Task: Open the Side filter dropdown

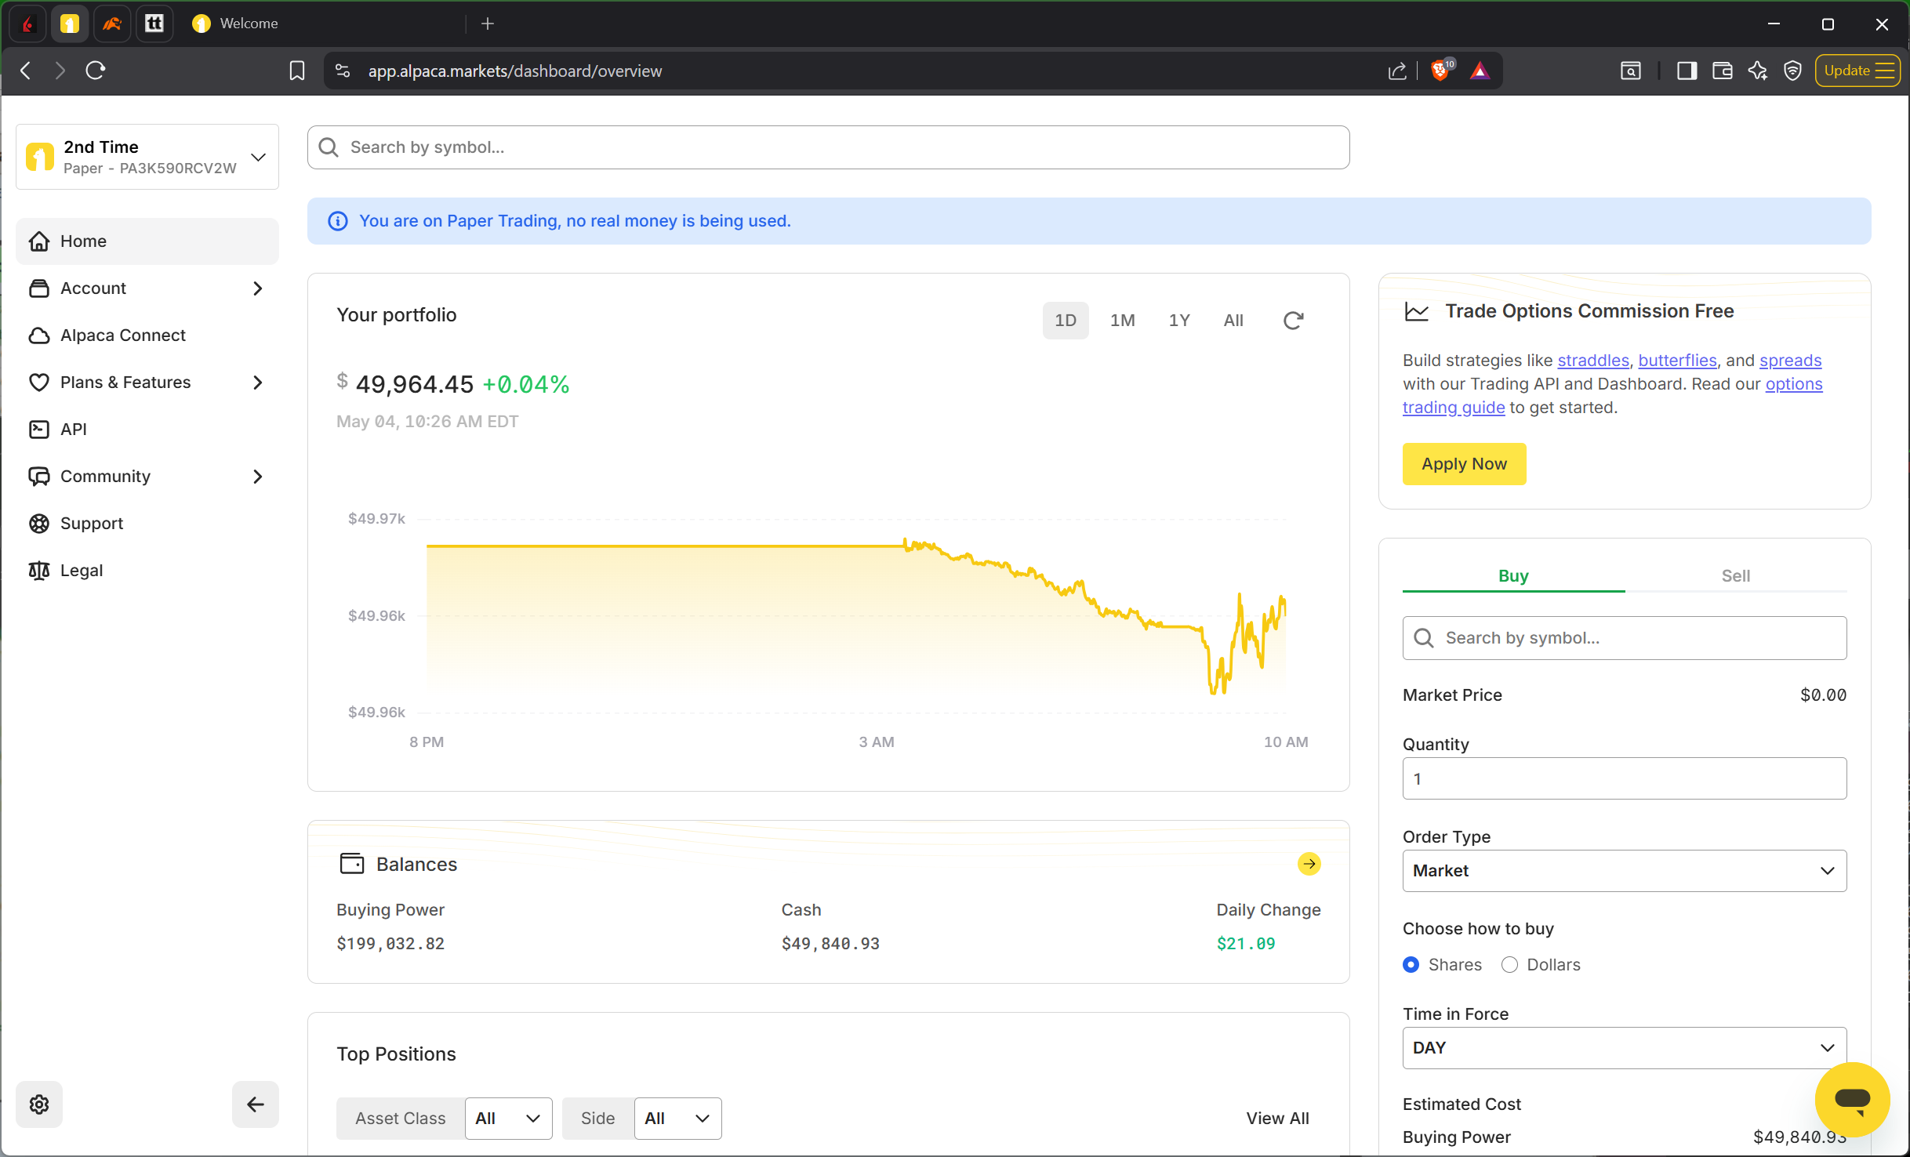Action: (677, 1118)
